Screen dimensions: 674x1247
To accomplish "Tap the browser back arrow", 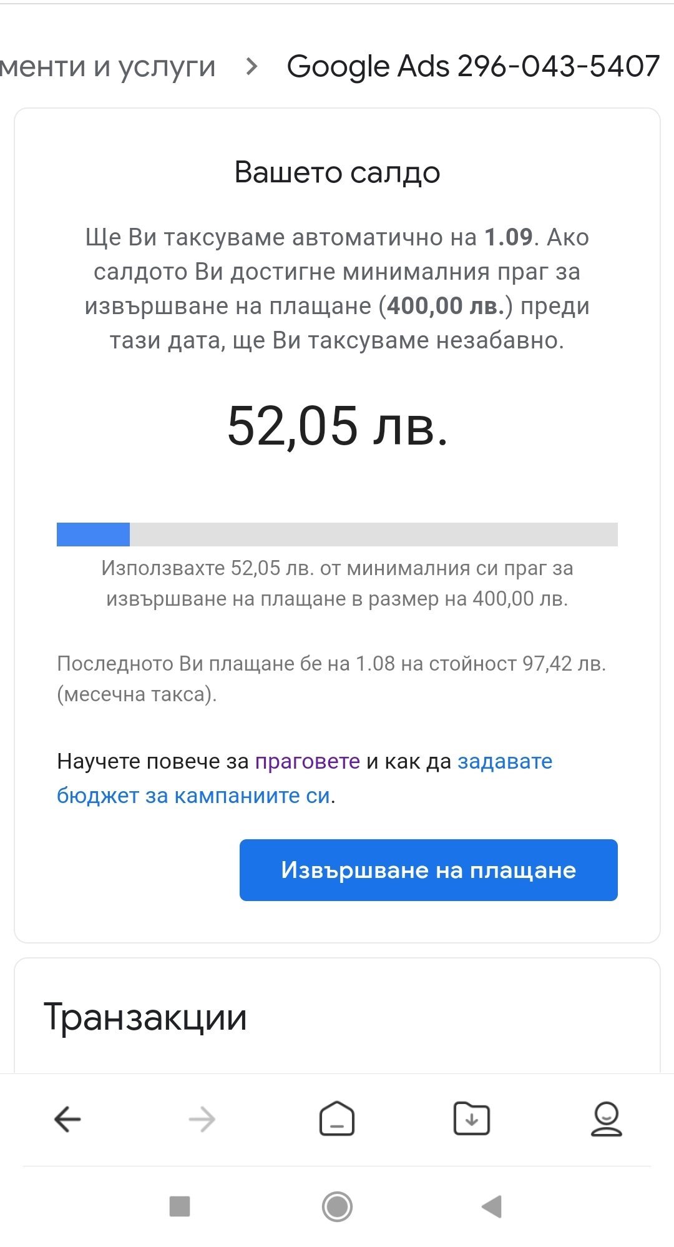I will [x=67, y=1119].
